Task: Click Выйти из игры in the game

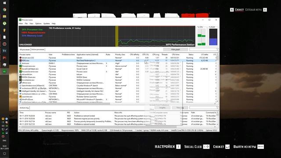Action: tap(245, 147)
